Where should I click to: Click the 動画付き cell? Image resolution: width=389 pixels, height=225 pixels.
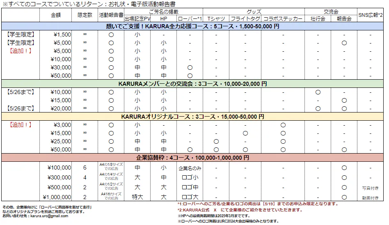tap(370, 197)
